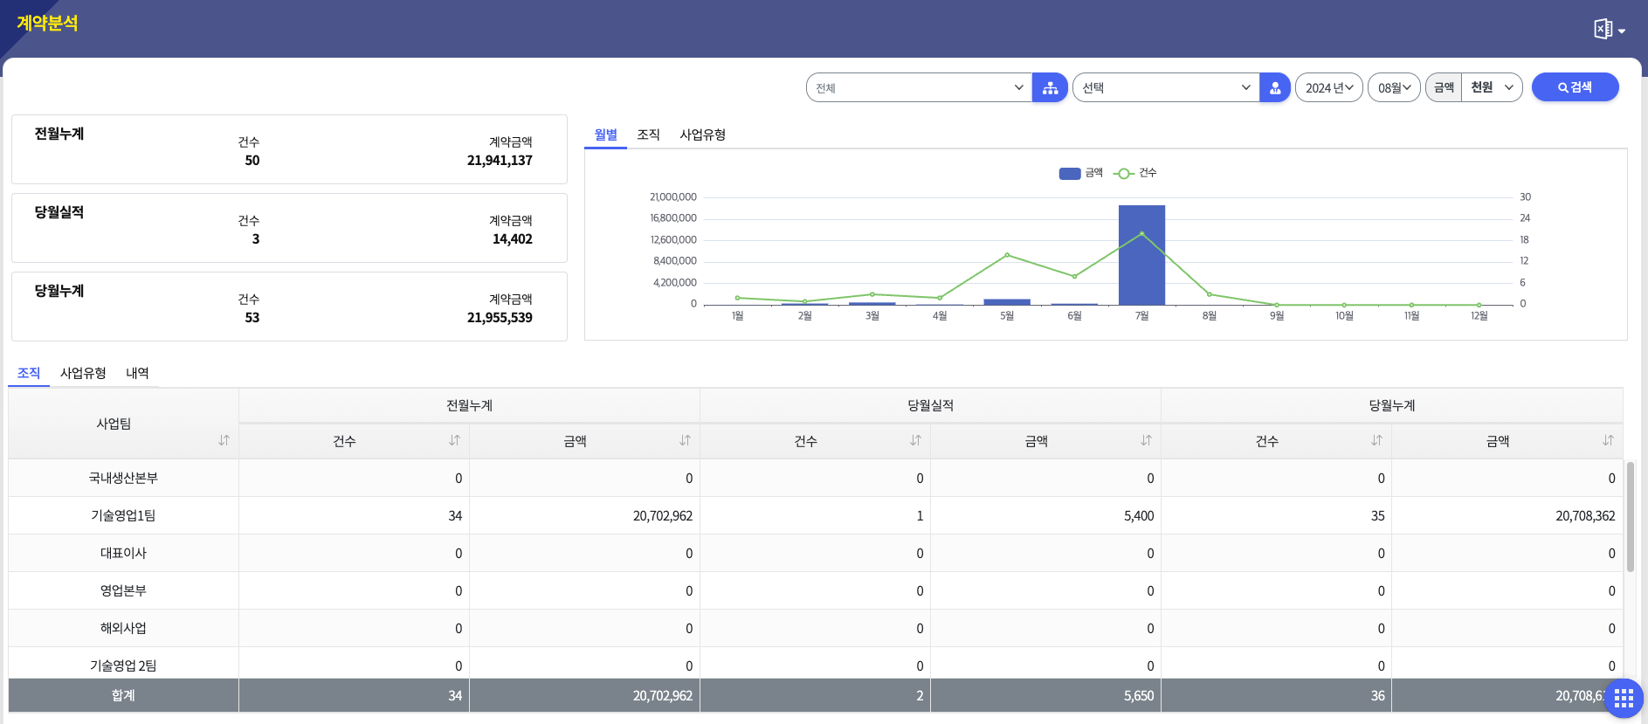1648x724 pixels.
Task: Open the floating apps grid button
Action: pyautogui.click(x=1624, y=698)
